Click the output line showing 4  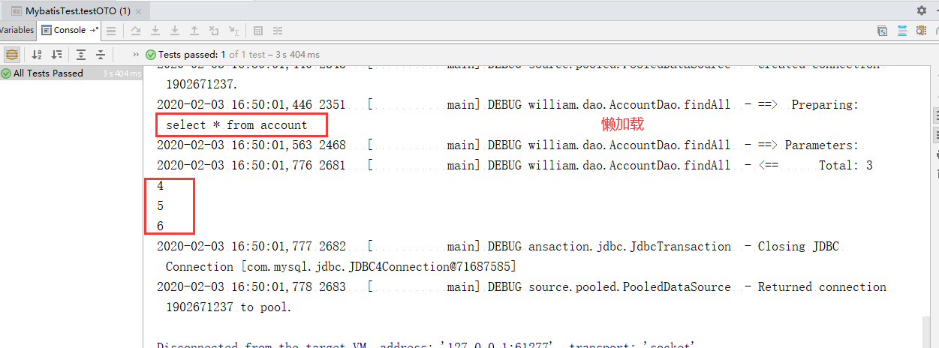click(x=161, y=186)
